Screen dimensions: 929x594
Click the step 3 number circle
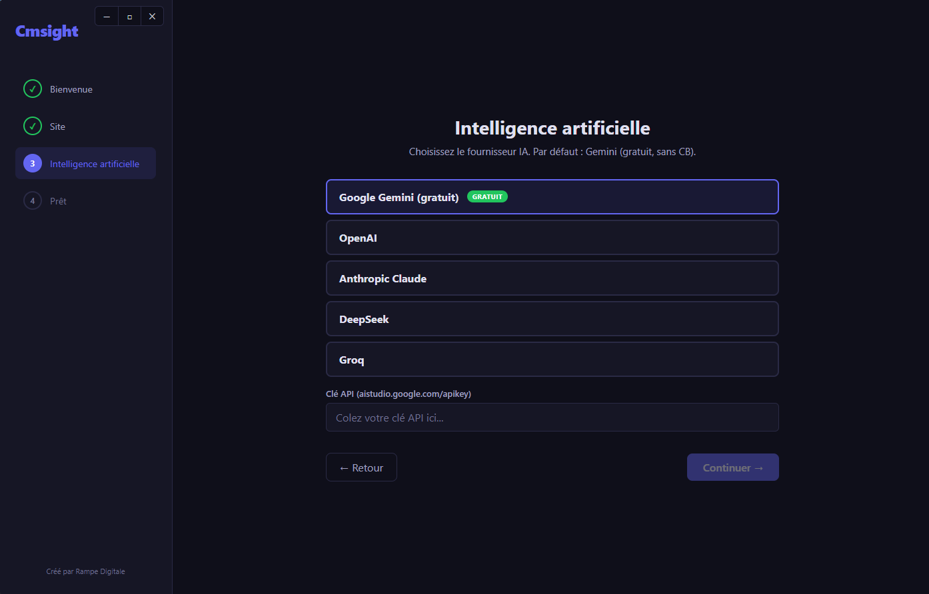[x=33, y=164]
